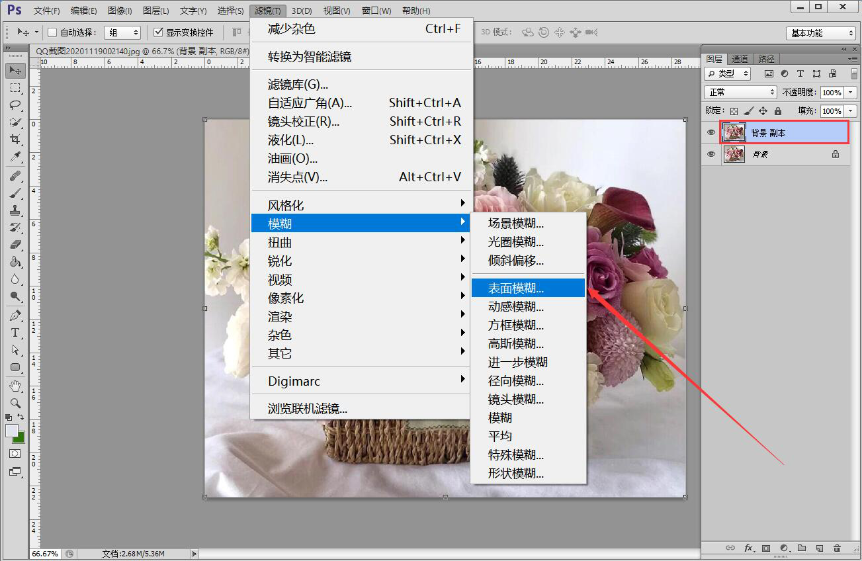Switch to the 通道 (Channels) tab
The image size is (862, 561).
740,59
